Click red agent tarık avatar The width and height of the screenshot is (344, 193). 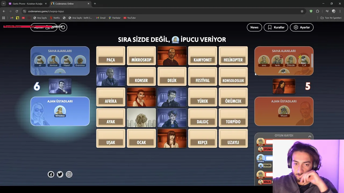[x=277, y=61]
